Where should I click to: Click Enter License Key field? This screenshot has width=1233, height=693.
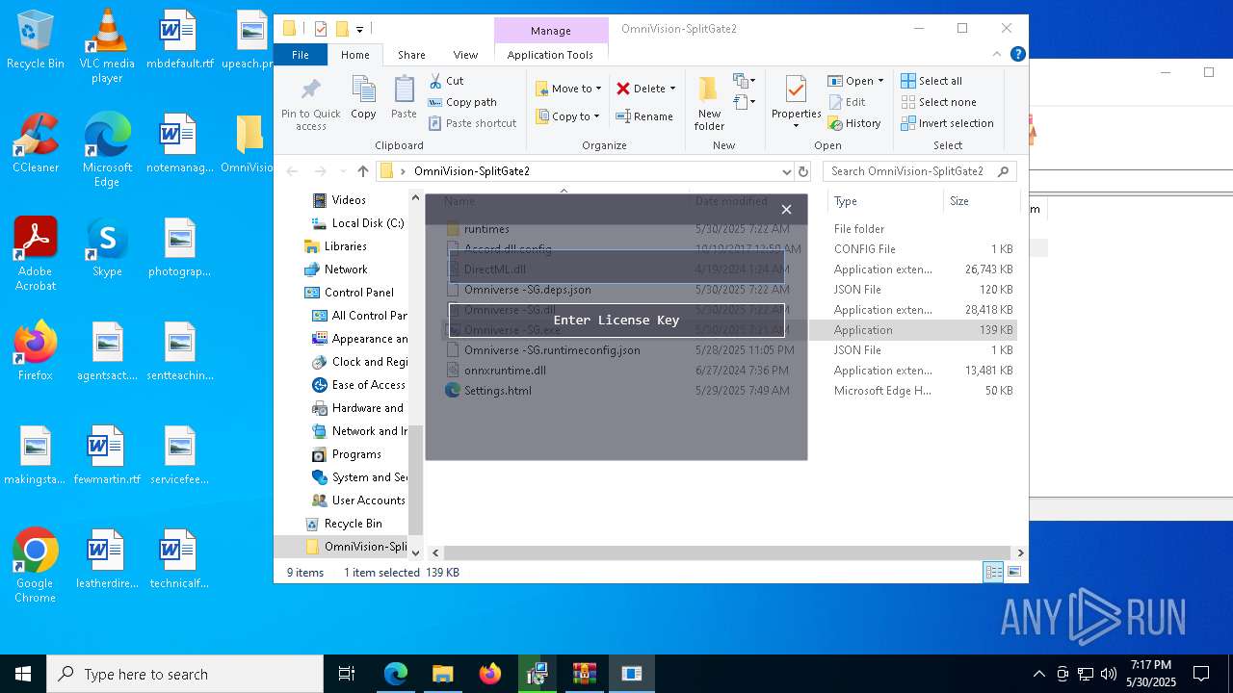pos(616,320)
